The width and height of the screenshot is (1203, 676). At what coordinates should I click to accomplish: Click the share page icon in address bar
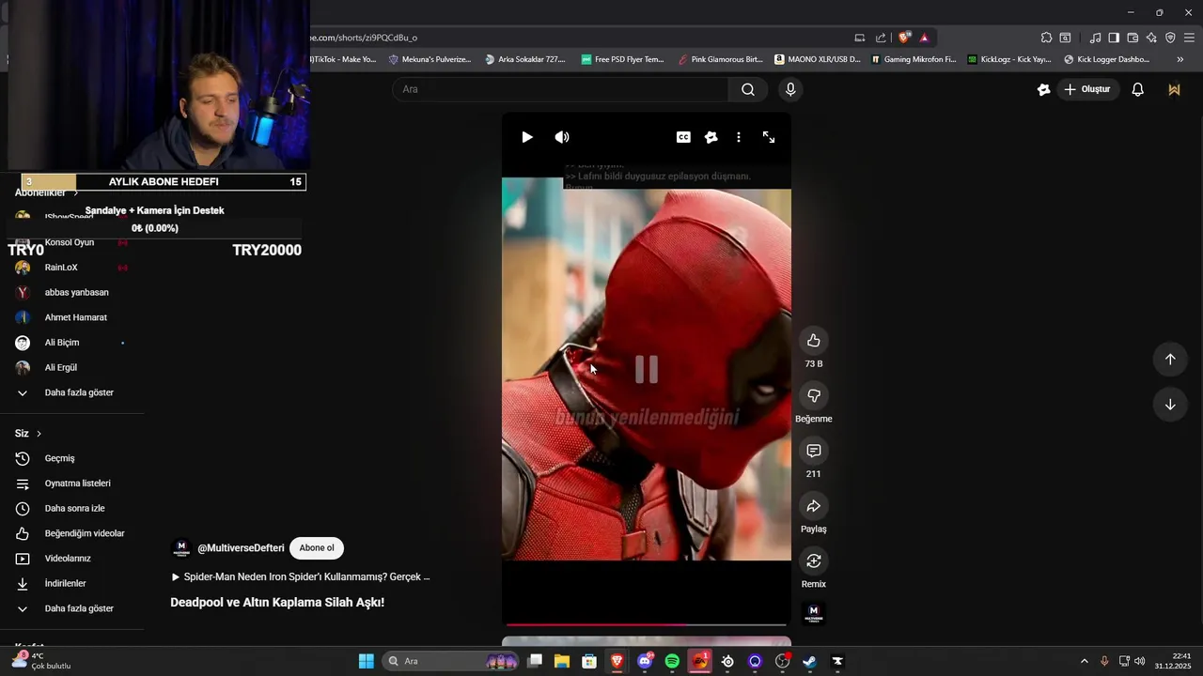point(881,38)
